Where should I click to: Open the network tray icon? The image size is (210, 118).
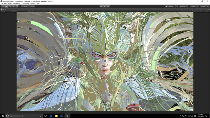click(x=183, y=116)
